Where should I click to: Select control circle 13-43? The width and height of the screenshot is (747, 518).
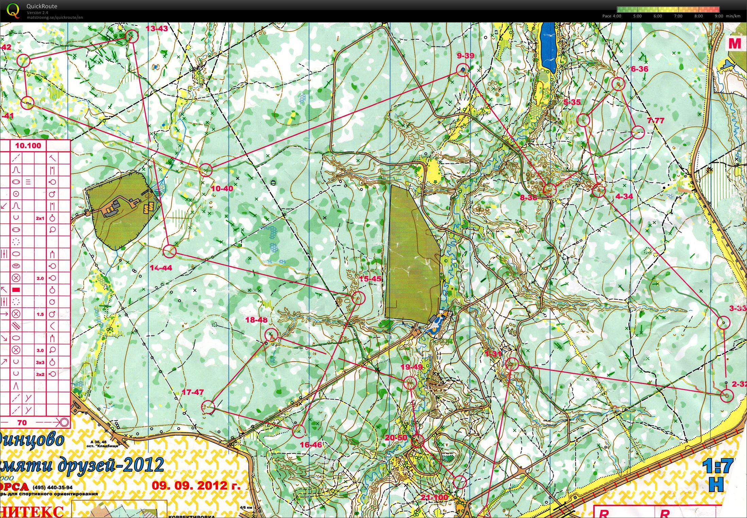point(132,36)
